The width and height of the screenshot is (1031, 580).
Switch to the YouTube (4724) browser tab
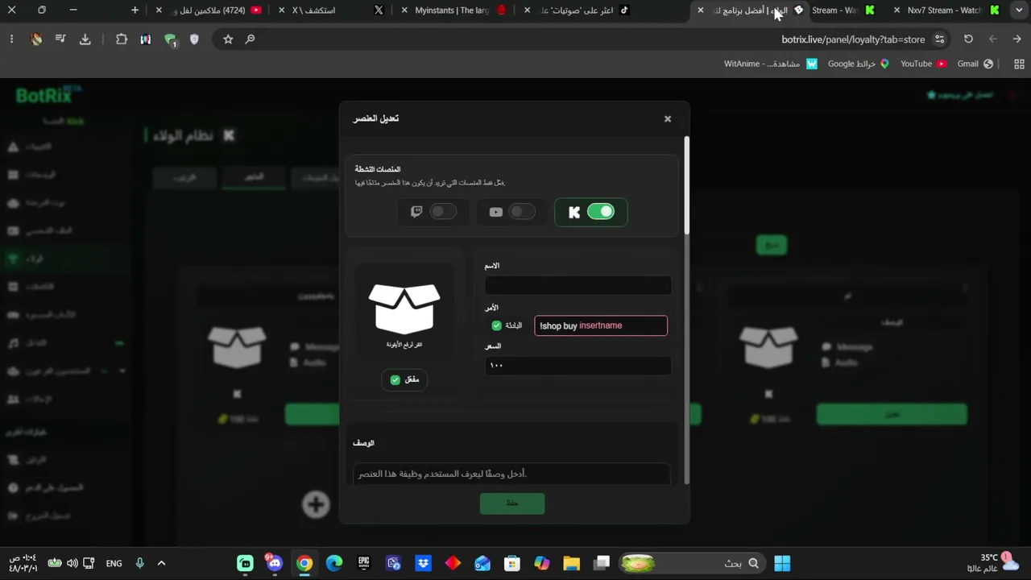(209, 10)
